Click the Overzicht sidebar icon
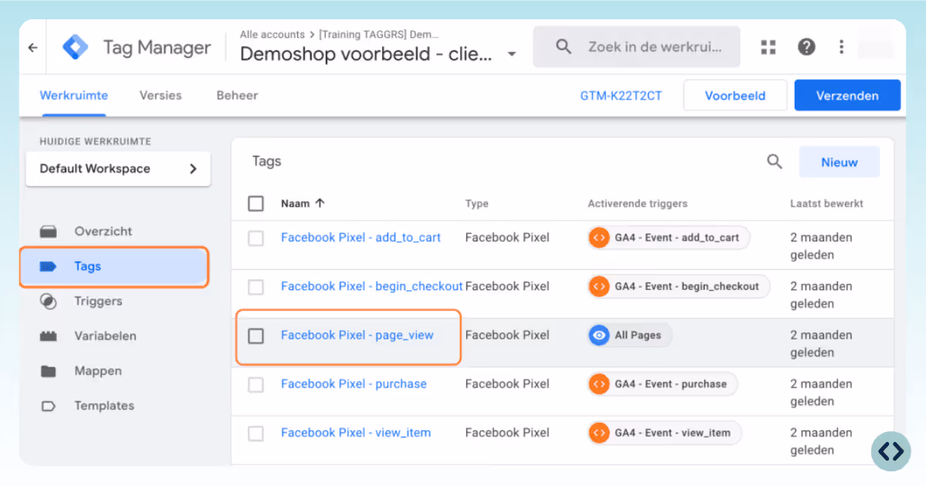Viewport: 926px width, 486px height. click(48, 231)
